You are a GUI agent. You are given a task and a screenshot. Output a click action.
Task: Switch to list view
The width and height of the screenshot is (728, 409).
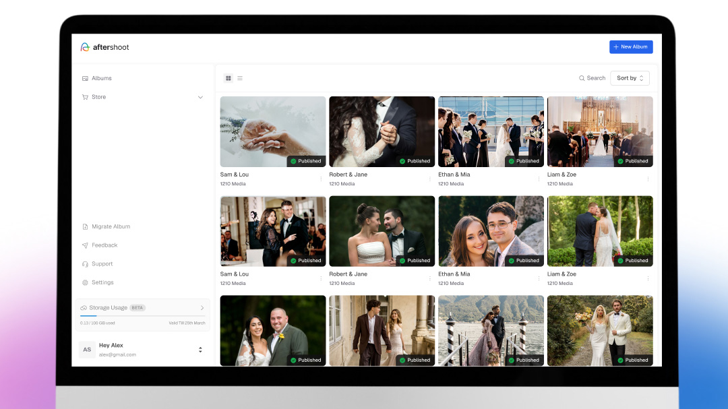[x=240, y=78]
